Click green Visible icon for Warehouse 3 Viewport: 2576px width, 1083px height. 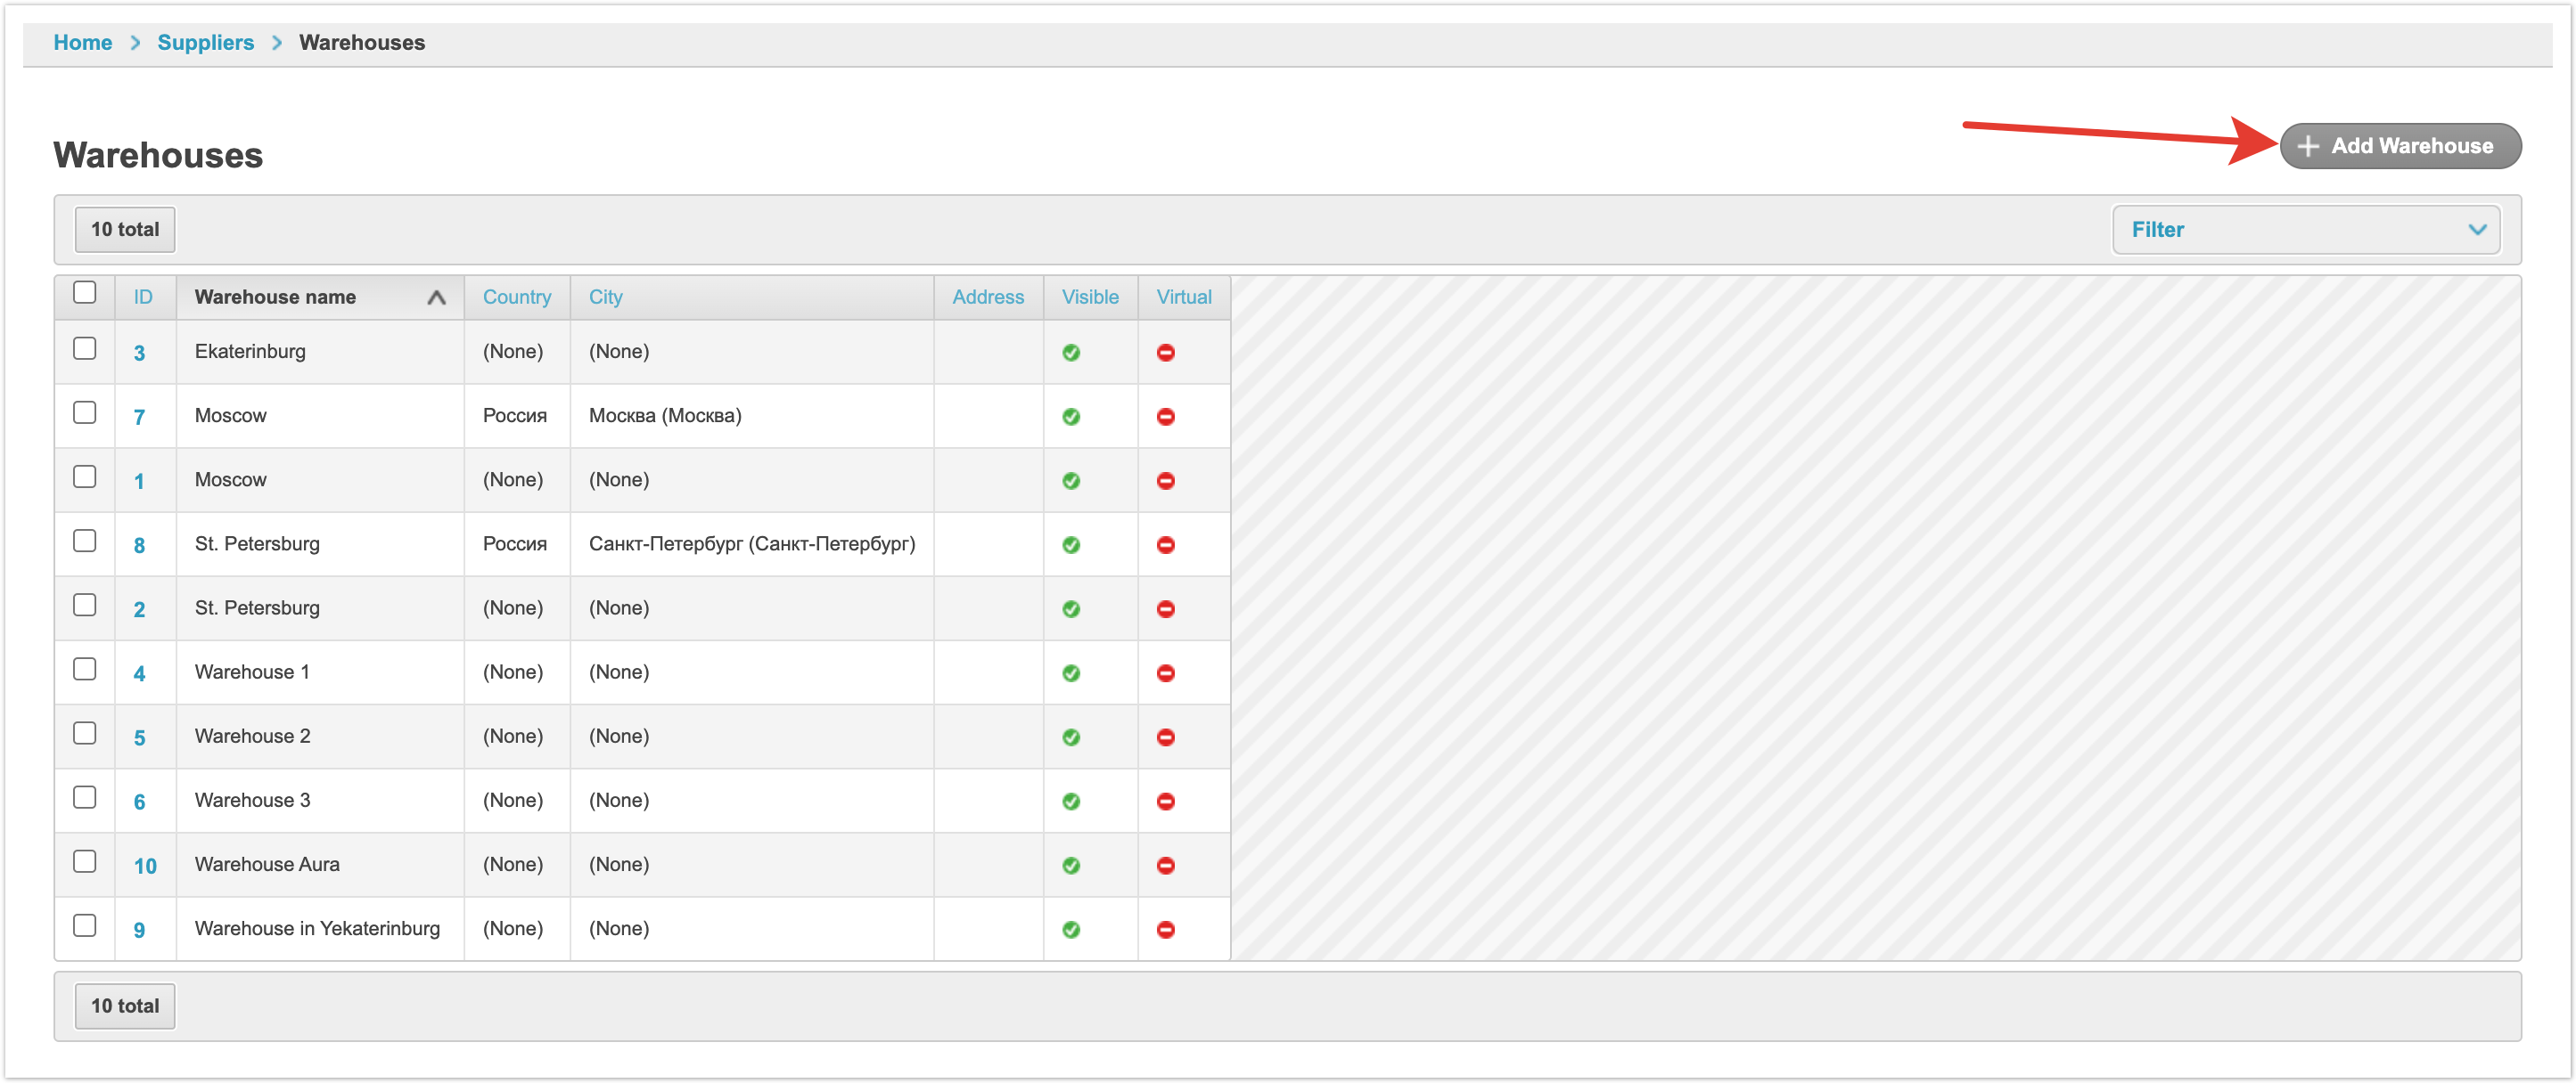pos(1071,802)
